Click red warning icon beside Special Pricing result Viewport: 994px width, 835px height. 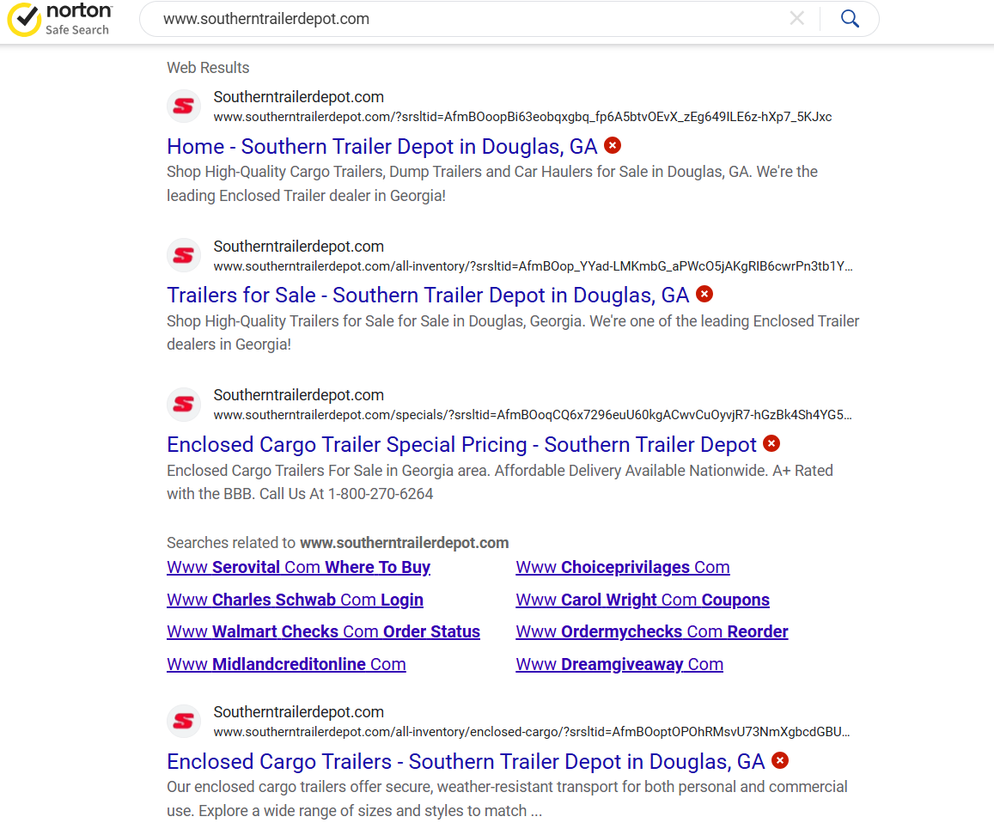coord(771,443)
